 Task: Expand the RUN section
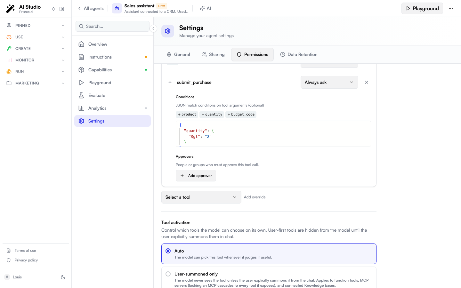click(36, 72)
